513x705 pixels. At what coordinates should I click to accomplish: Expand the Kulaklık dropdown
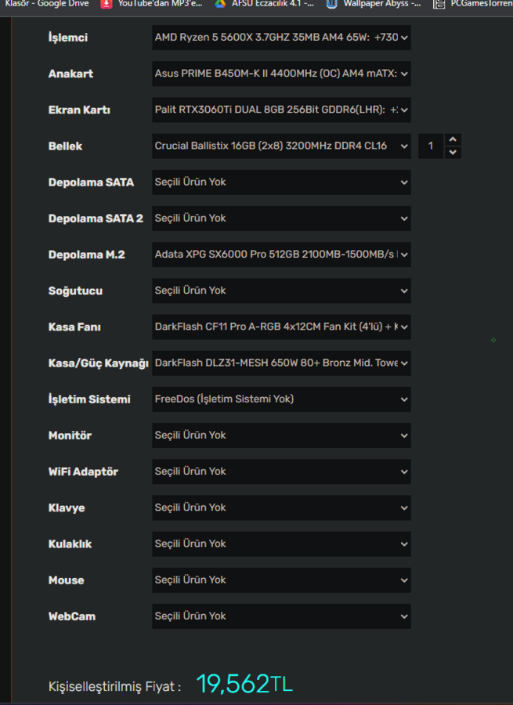click(x=281, y=544)
